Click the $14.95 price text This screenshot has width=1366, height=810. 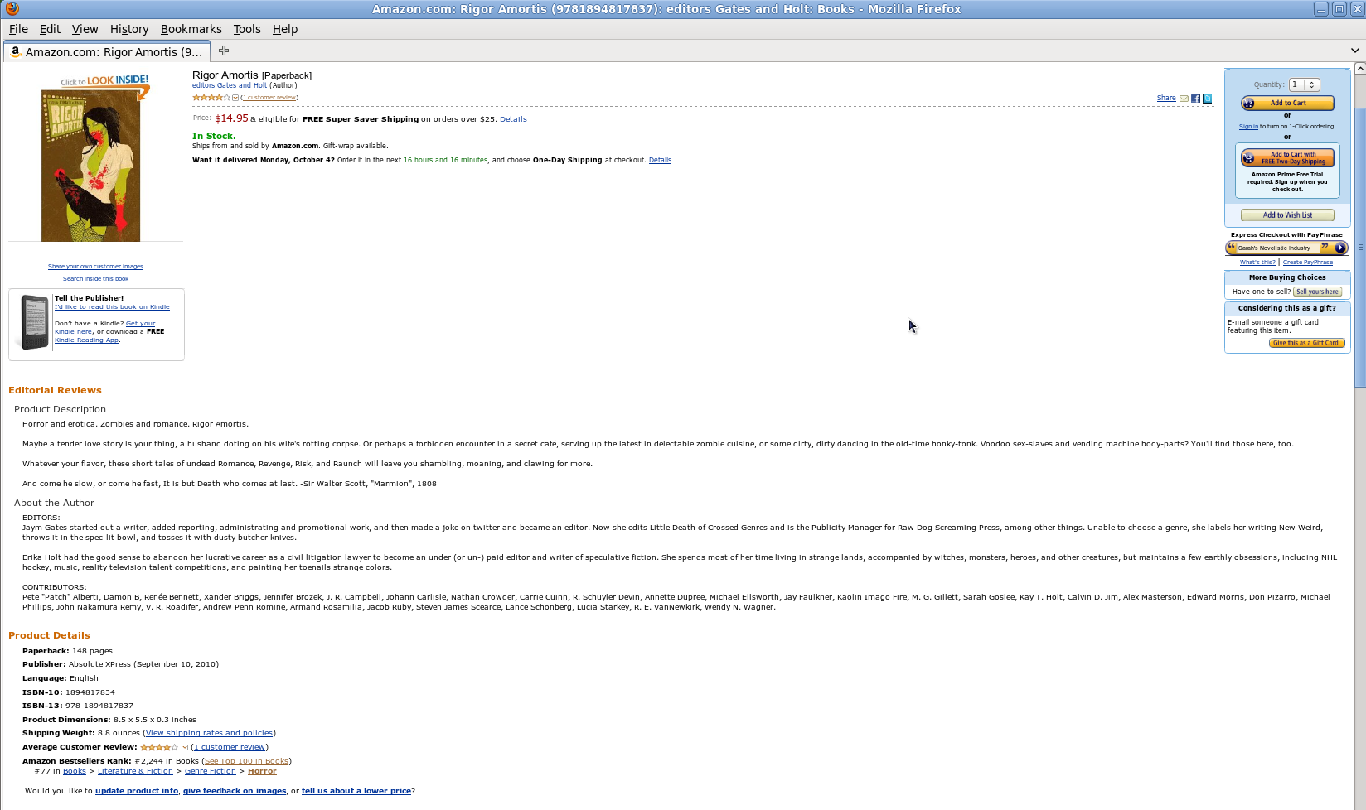click(231, 118)
